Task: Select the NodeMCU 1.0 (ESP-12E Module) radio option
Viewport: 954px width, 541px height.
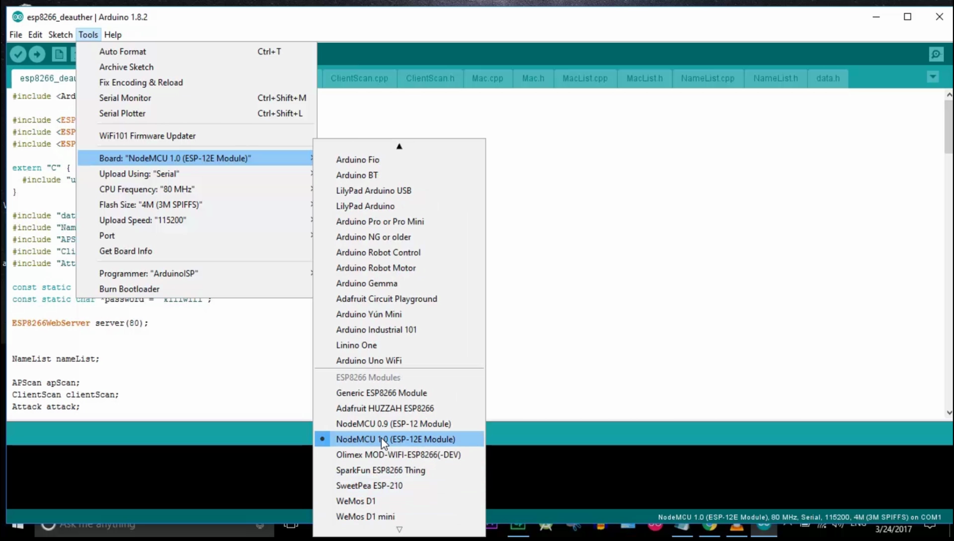Action: 395,439
